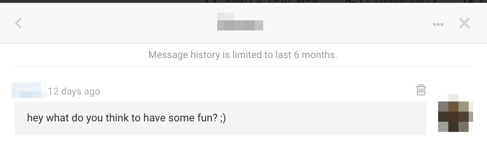Click the wink emoticon ending the message

(223, 119)
